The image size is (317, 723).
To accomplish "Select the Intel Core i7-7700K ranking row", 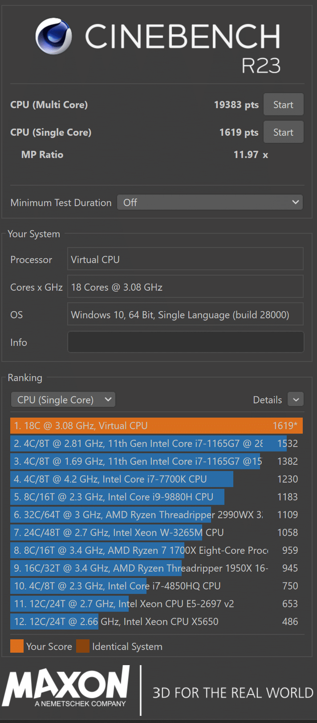I will point(156,479).
